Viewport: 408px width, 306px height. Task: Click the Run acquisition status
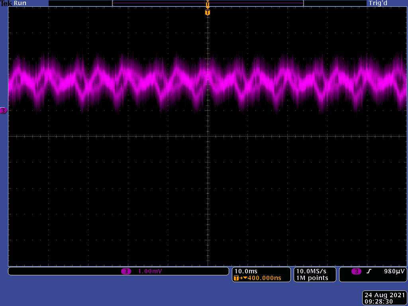(x=20, y=3)
